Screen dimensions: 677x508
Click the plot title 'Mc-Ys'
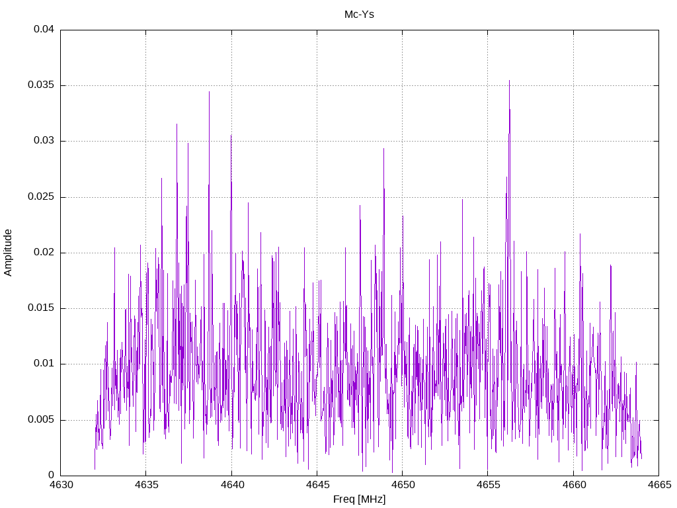[359, 15]
